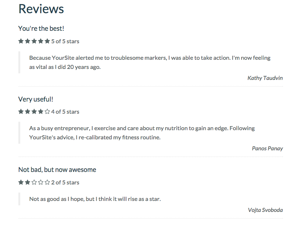Viewport: 308px width, 231px height.
Task: Click the reviewer name Vojta Svoboda
Action: tap(265, 210)
